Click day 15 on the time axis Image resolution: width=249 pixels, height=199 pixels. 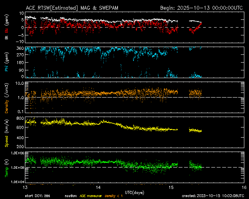point(171,187)
